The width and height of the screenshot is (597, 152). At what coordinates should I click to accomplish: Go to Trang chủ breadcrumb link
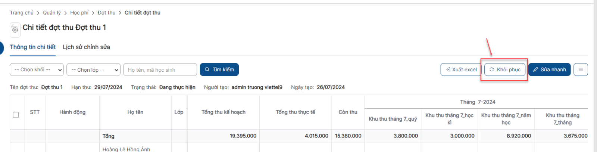(22, 13)
